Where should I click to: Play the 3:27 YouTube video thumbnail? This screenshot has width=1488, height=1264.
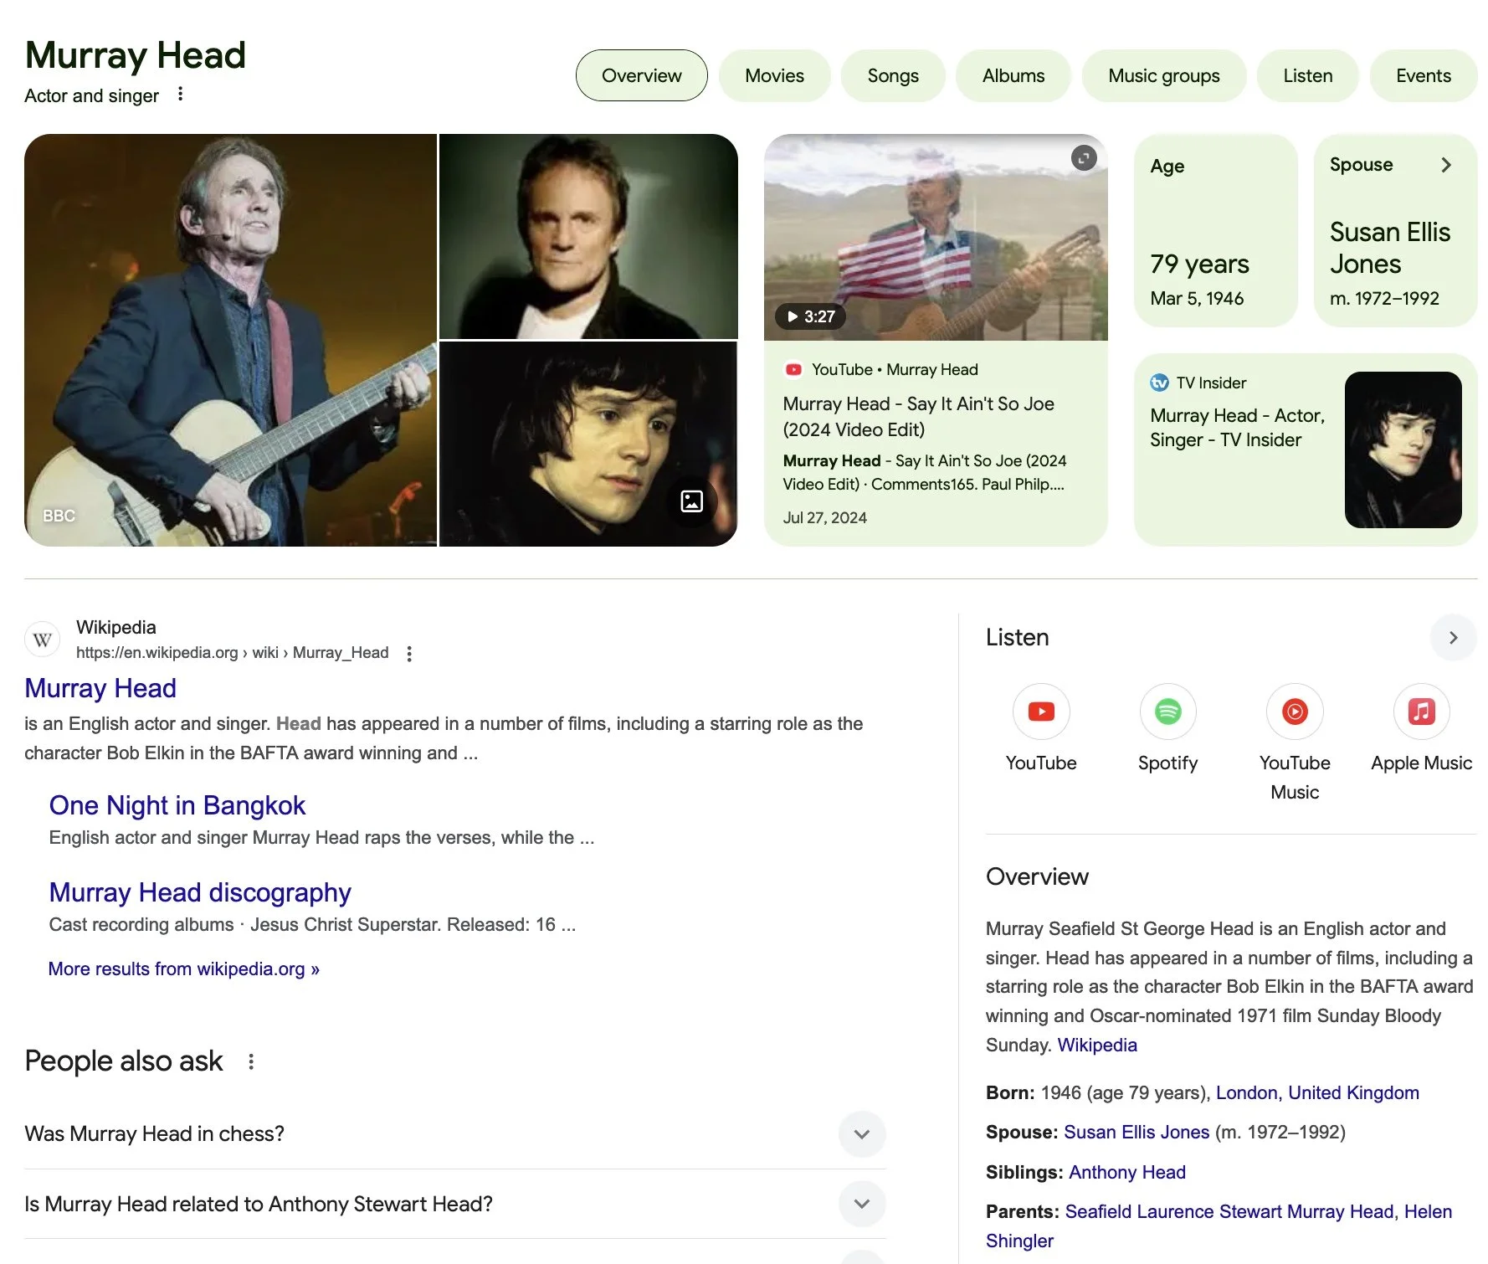click(x=936, y=237)
